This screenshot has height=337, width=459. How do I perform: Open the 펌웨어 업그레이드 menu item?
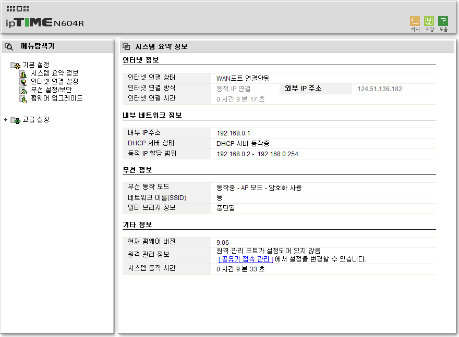coord(57,98)
